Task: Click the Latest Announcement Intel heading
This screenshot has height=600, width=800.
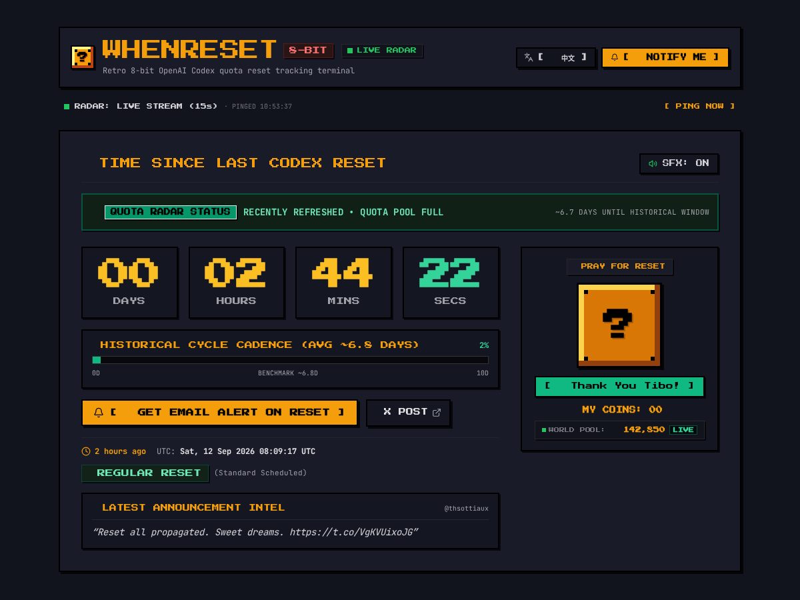Action: (193, 508)
